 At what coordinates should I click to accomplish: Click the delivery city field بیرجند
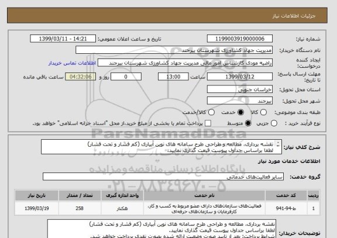pyautogui.click(x=240, y=101)
